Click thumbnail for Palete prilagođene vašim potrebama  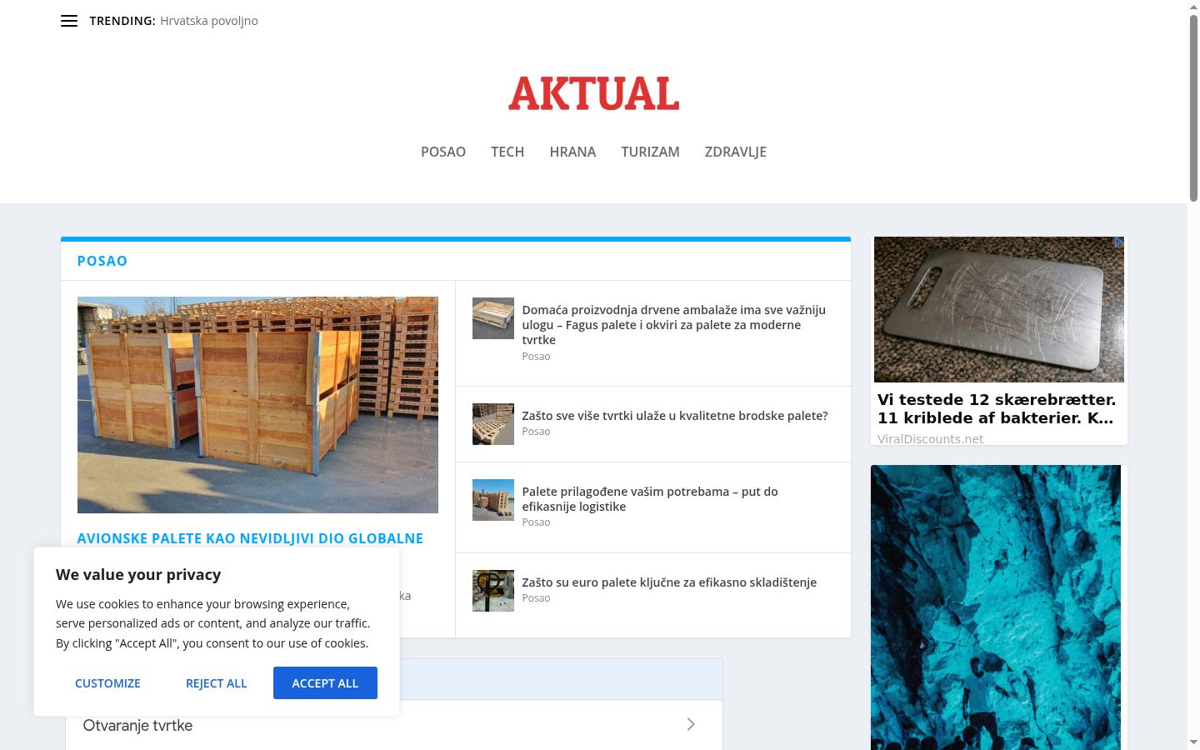point(493,500)
